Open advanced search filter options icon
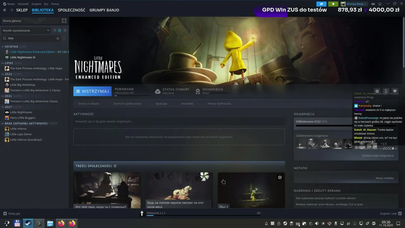This screenshot has width=405, height=228. click(x=64, y=38)
